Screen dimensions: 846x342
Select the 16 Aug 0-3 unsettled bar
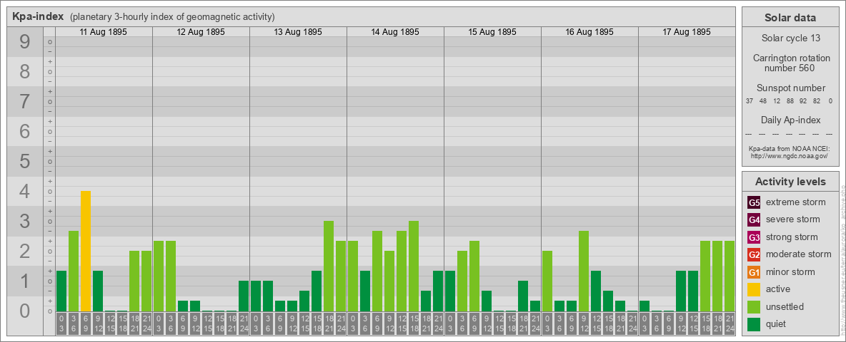click(547, 281)
